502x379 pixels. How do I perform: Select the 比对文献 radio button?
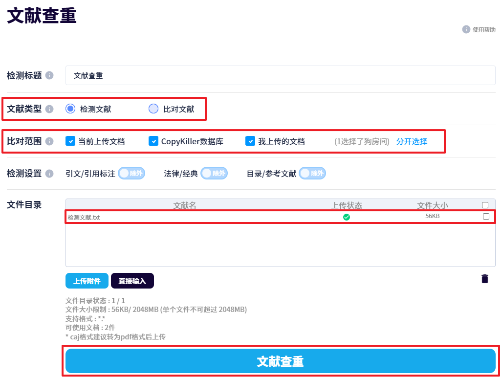point(153,109)
